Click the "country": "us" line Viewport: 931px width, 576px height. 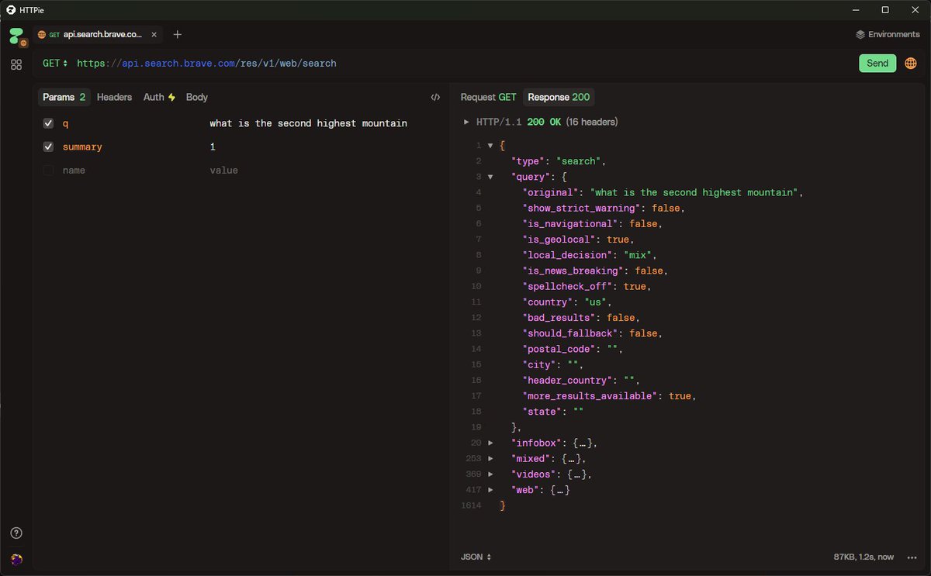pyautogui.click(x=567, y=302)
